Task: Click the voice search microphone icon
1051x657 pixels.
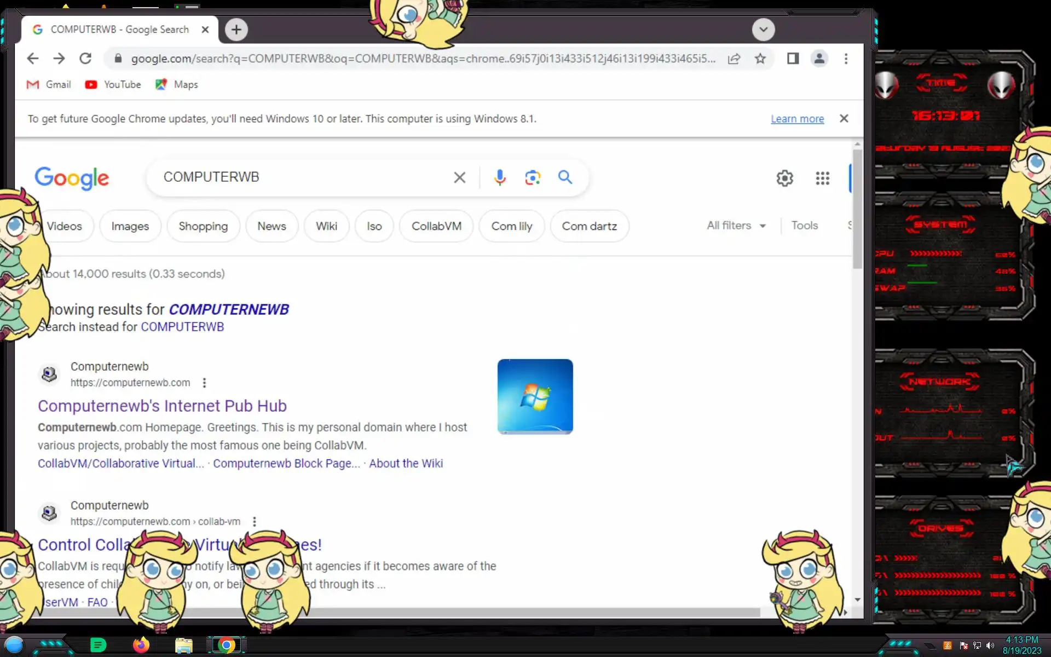Action: click(x=499, y=177)
